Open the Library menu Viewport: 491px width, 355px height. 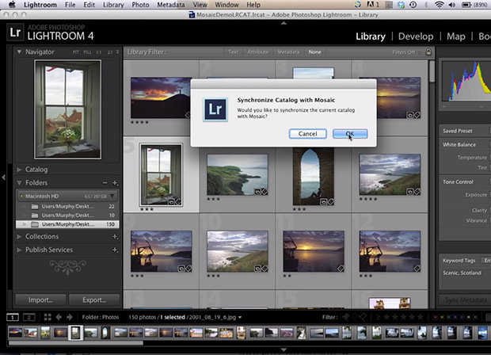[x=113, y=5]
